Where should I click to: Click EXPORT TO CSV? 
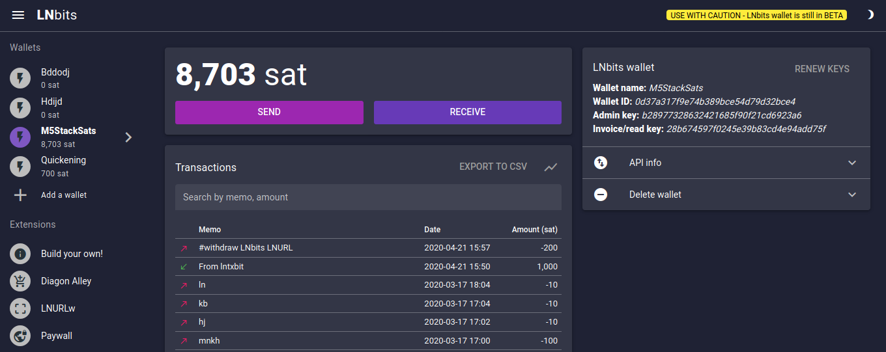point(493,167)
